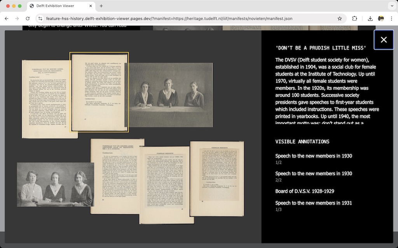Bookmark this page with the star icon

pyautogui.click(x=340, y=19)
